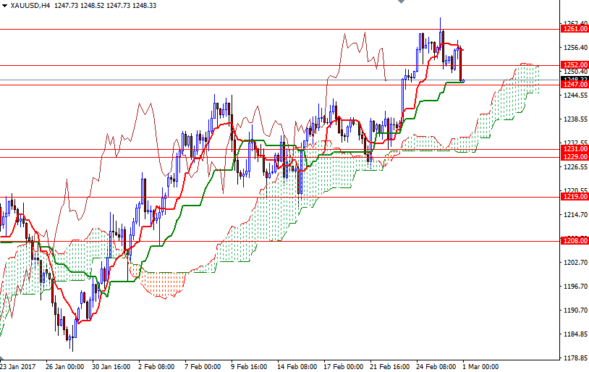Click the gray chart shift triangle marker

point(399,3)
